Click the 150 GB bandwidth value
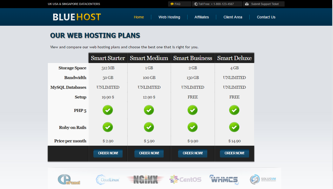Screen dimensions: 333x189 (x=193, y=78)
